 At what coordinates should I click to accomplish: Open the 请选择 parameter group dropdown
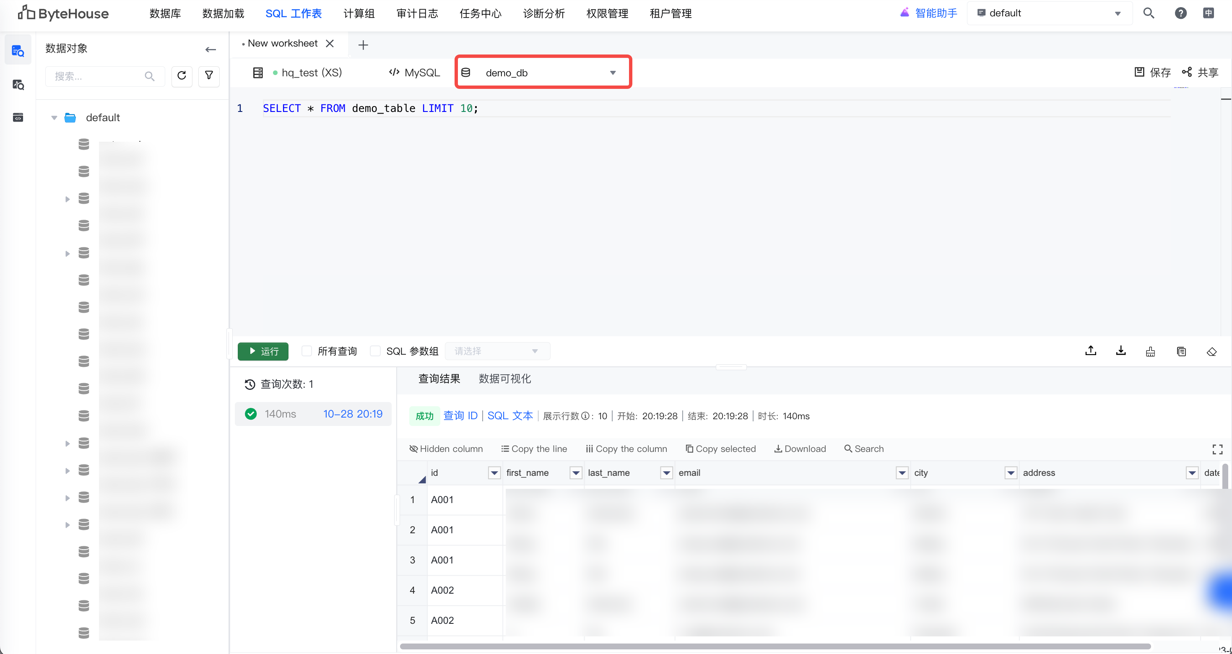497,351
